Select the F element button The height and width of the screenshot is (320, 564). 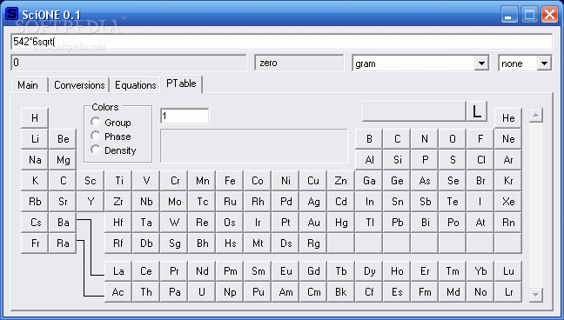point(480,139)
